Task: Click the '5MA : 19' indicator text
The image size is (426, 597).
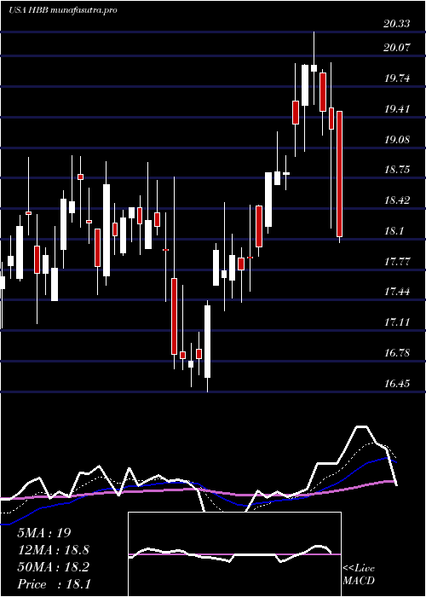Action: 44,533
